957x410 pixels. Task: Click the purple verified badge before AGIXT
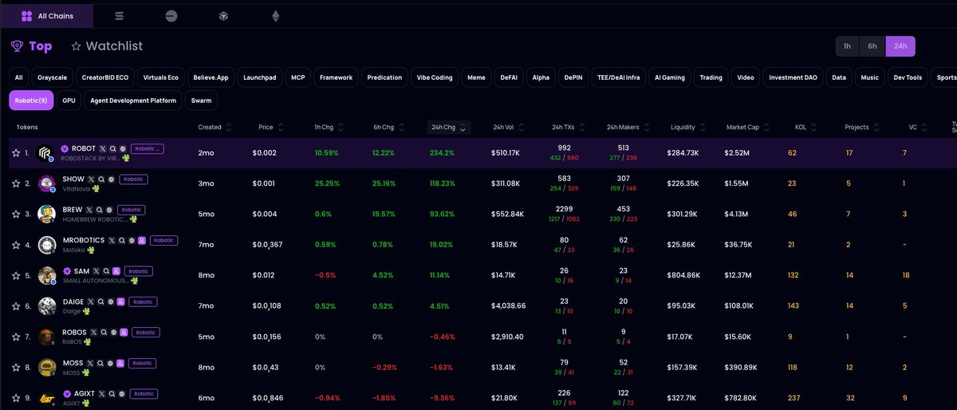coord(66,393)
